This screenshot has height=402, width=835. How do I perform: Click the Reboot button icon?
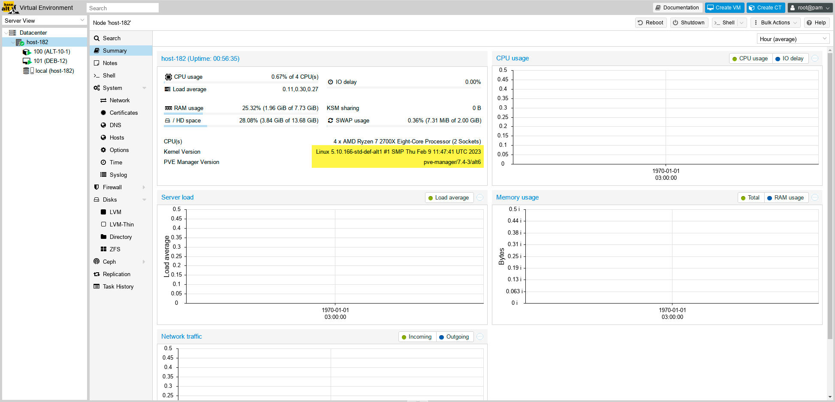coord(640,23)
